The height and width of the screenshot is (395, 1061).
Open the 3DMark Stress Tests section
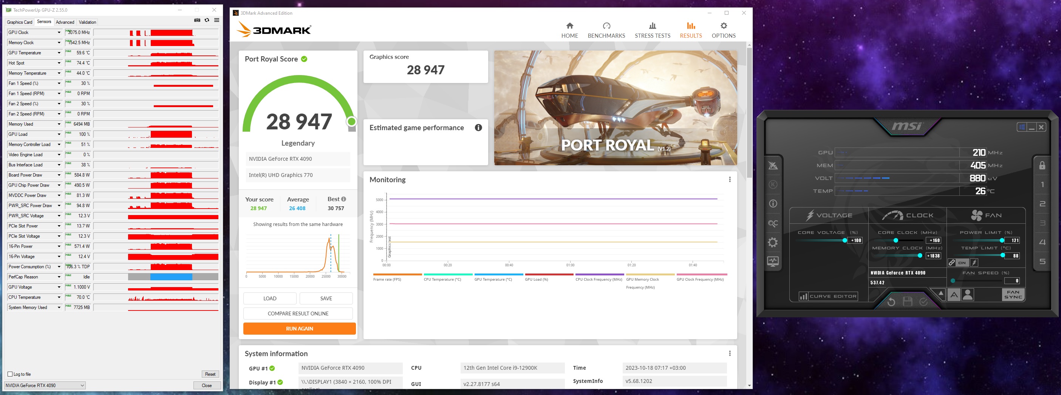coord(653,31)
